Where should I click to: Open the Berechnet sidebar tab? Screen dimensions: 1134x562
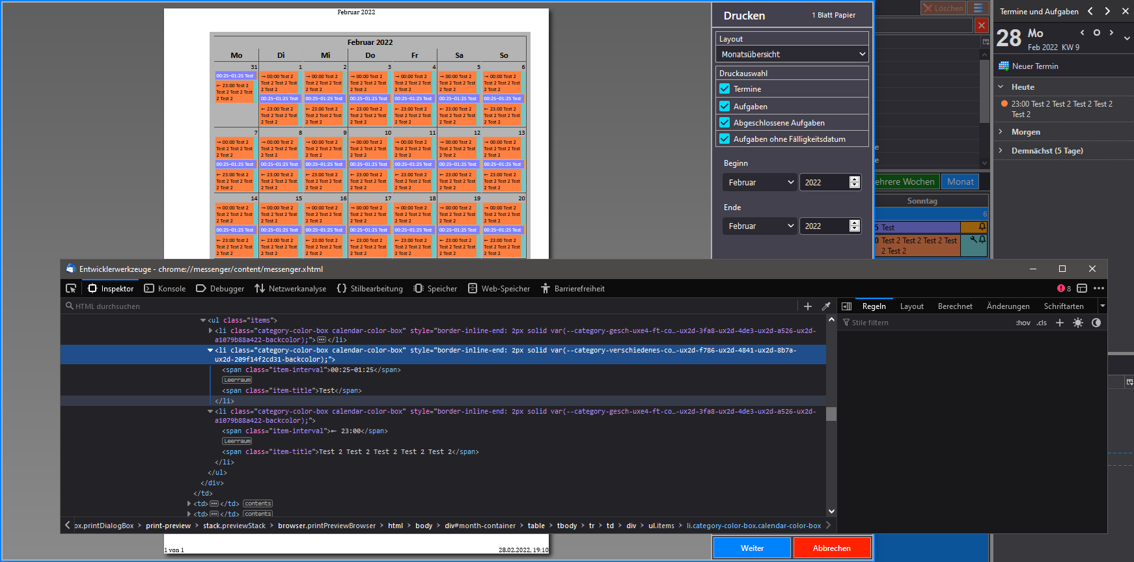point(955,306)
